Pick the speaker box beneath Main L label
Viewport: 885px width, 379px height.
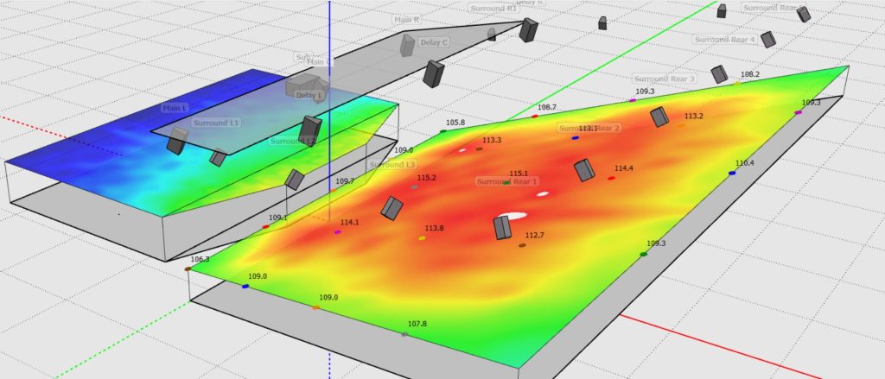176,141
